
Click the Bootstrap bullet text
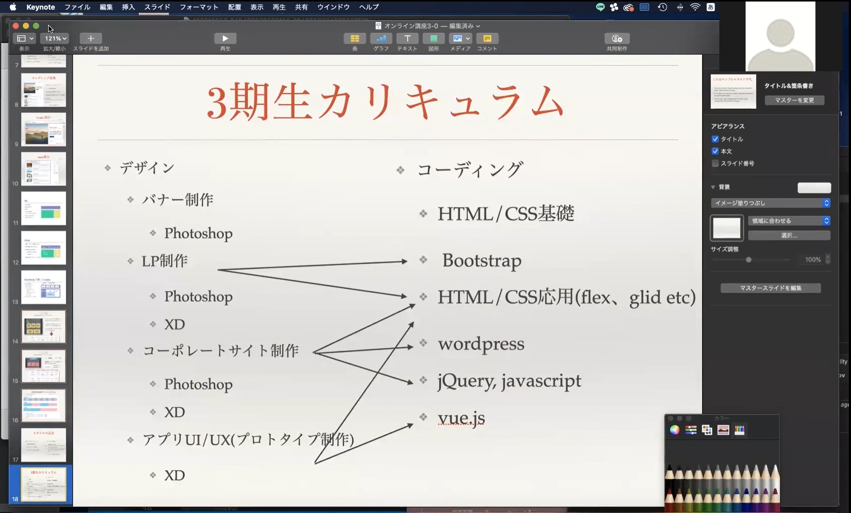pyautogui.click(x=482, y=260)
